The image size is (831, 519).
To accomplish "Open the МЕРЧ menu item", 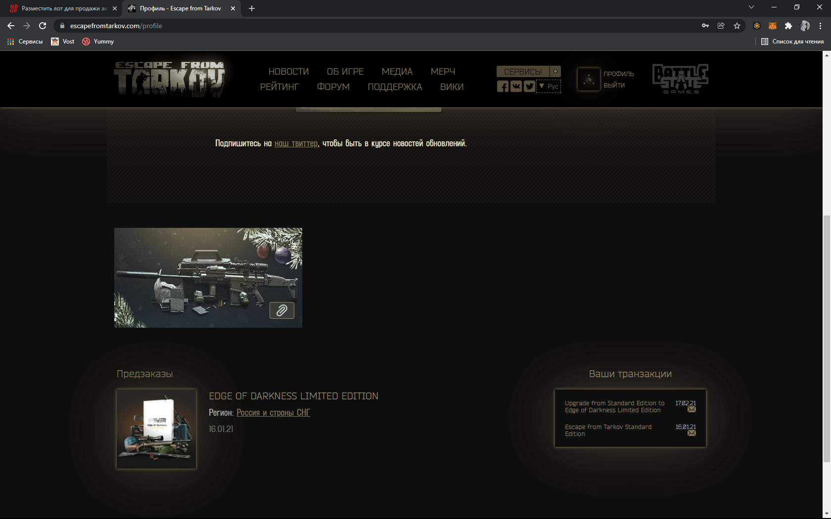I will click(x=443, y=72).
